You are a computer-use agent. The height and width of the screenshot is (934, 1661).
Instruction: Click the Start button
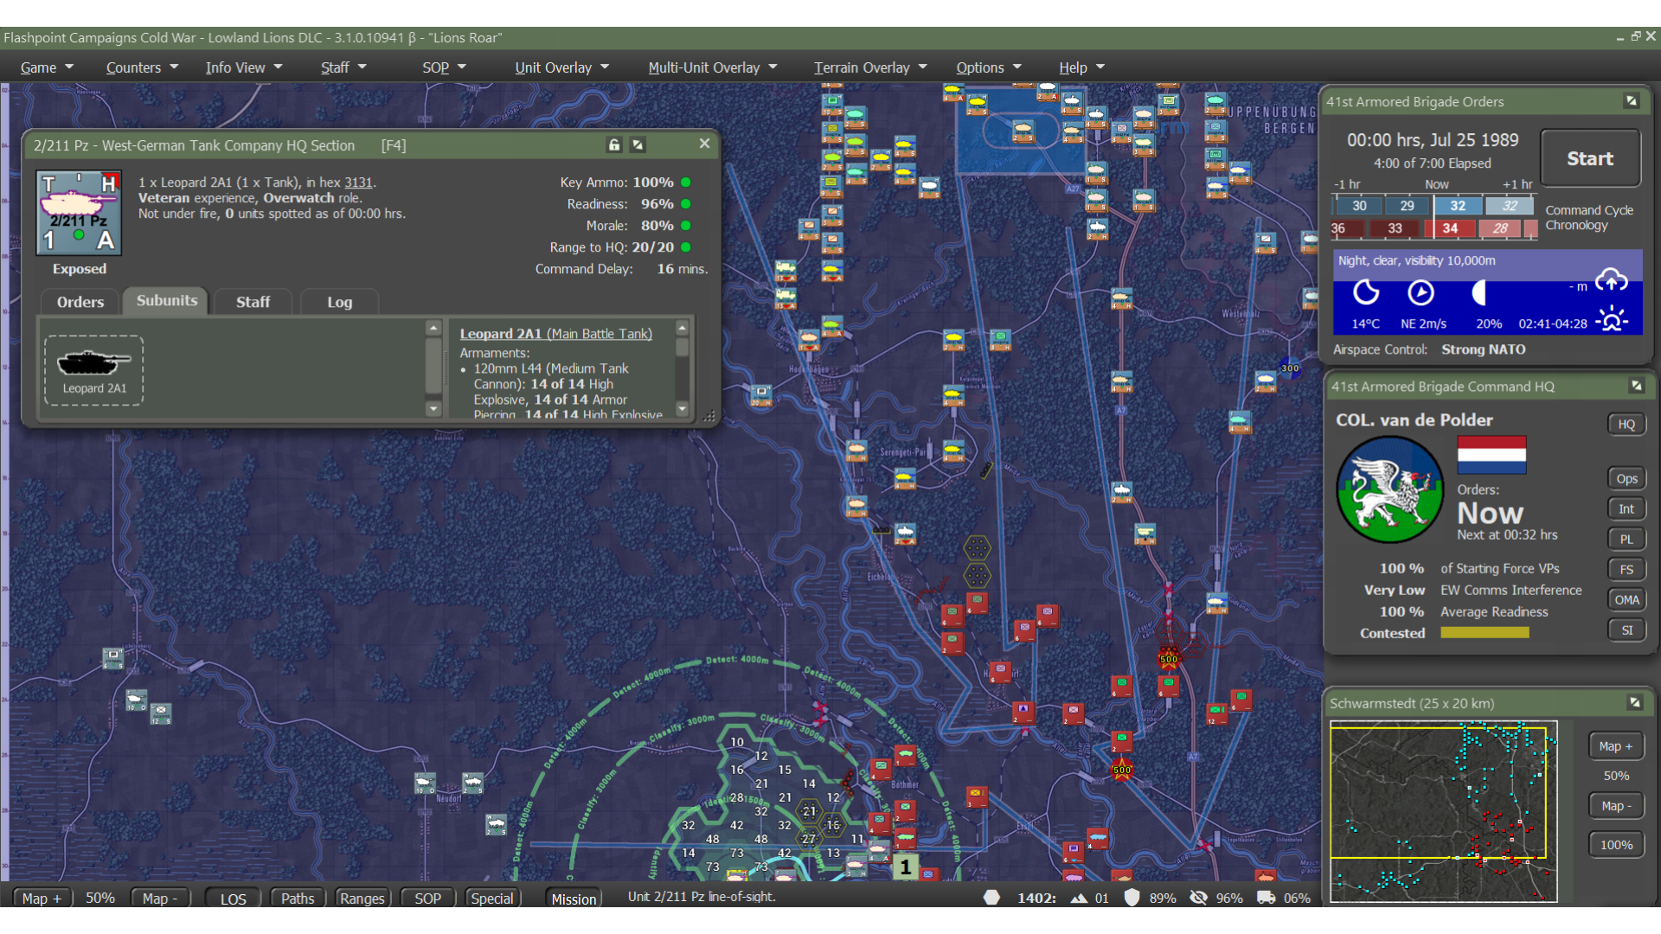(1590, 158)
